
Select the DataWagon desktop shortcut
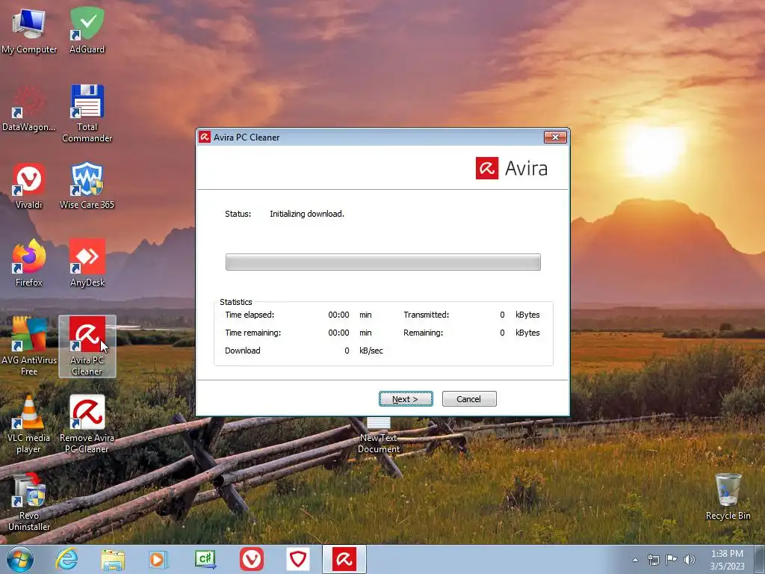coord(29,108)
